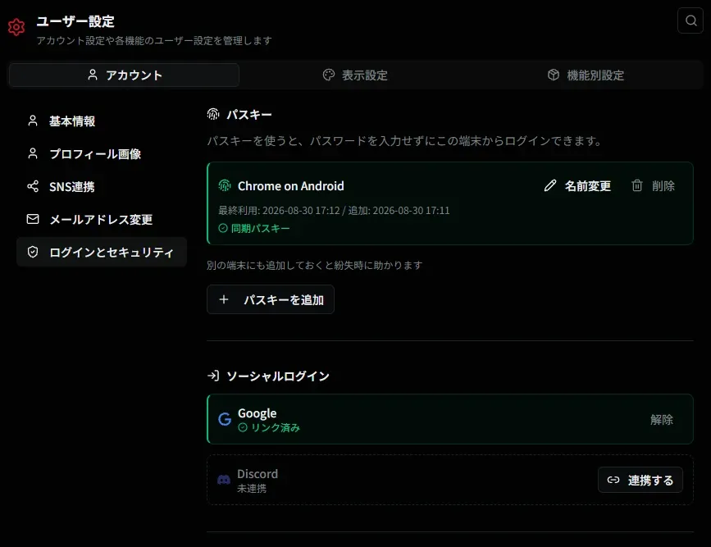Click the plus icon in パスキーを追加

coord(224,299)
